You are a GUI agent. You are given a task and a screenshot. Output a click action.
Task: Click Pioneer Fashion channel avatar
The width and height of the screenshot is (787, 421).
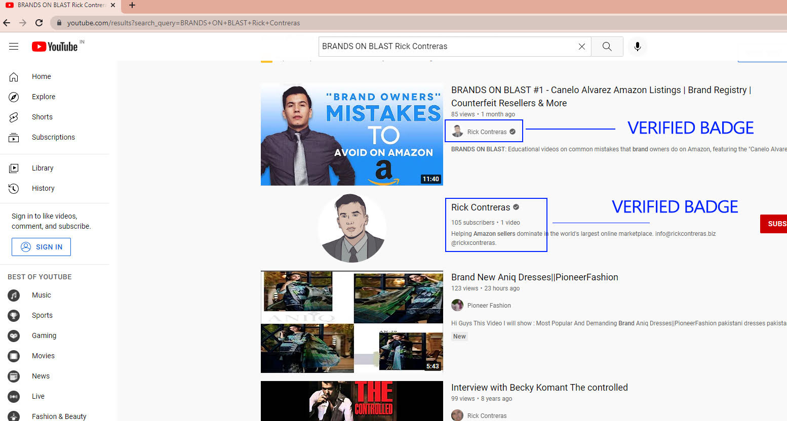pos(457,305)
